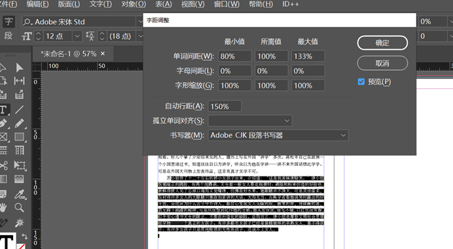Toggle the 预览(P) preview checkbox
The height and width of the screenshot is (249, 453).
[x=361, y=82]
